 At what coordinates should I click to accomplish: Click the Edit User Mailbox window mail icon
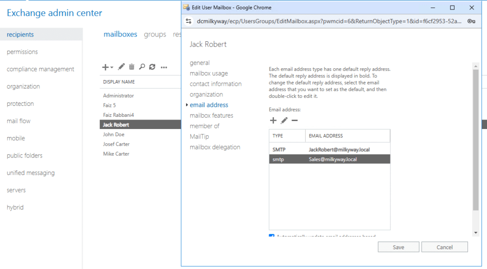pyautogui.click(x=186, y=8)
